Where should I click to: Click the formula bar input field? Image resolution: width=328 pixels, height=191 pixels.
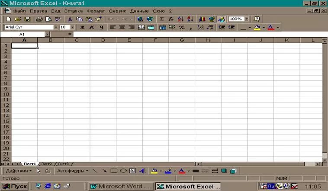tap(200, 34)
